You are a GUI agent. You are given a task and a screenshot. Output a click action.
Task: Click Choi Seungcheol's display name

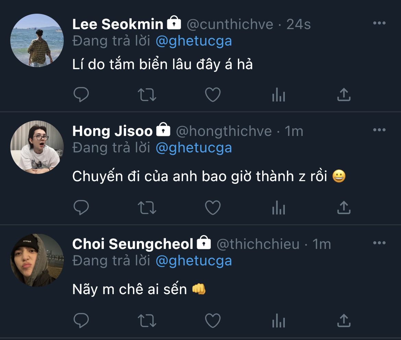click(x=133, y=244)
